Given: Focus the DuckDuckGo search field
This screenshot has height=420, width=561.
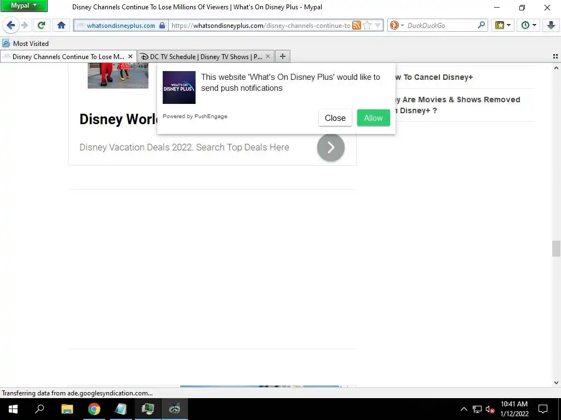Looking at the screenshot, I should coord(441,25).
